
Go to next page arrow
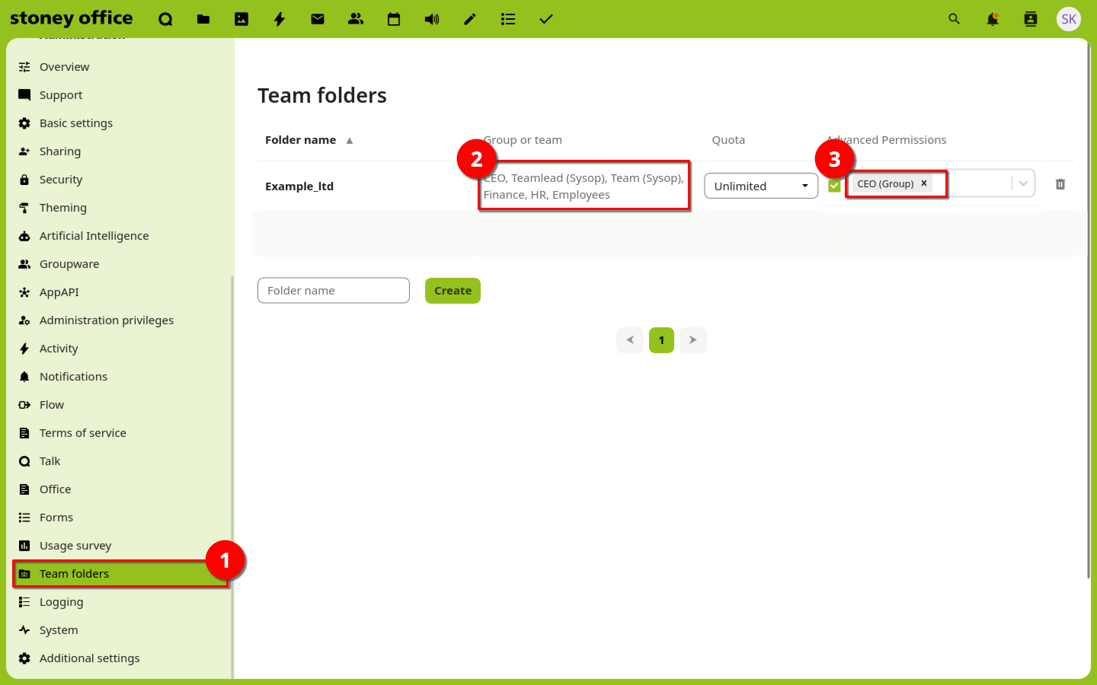coord(692,340)
